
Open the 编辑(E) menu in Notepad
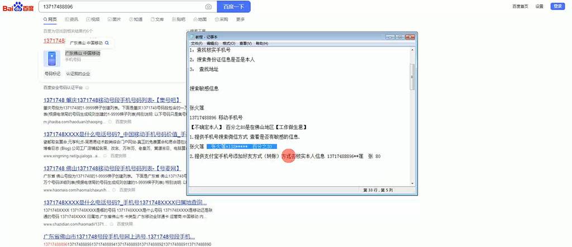212,44
